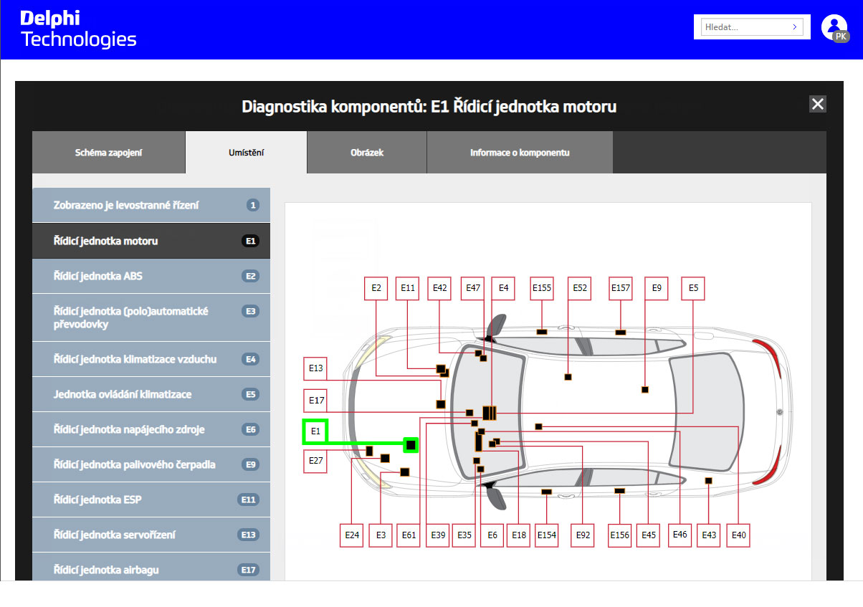
Task: Select the E157 label on the diagram
Action: tap(621, 288)
